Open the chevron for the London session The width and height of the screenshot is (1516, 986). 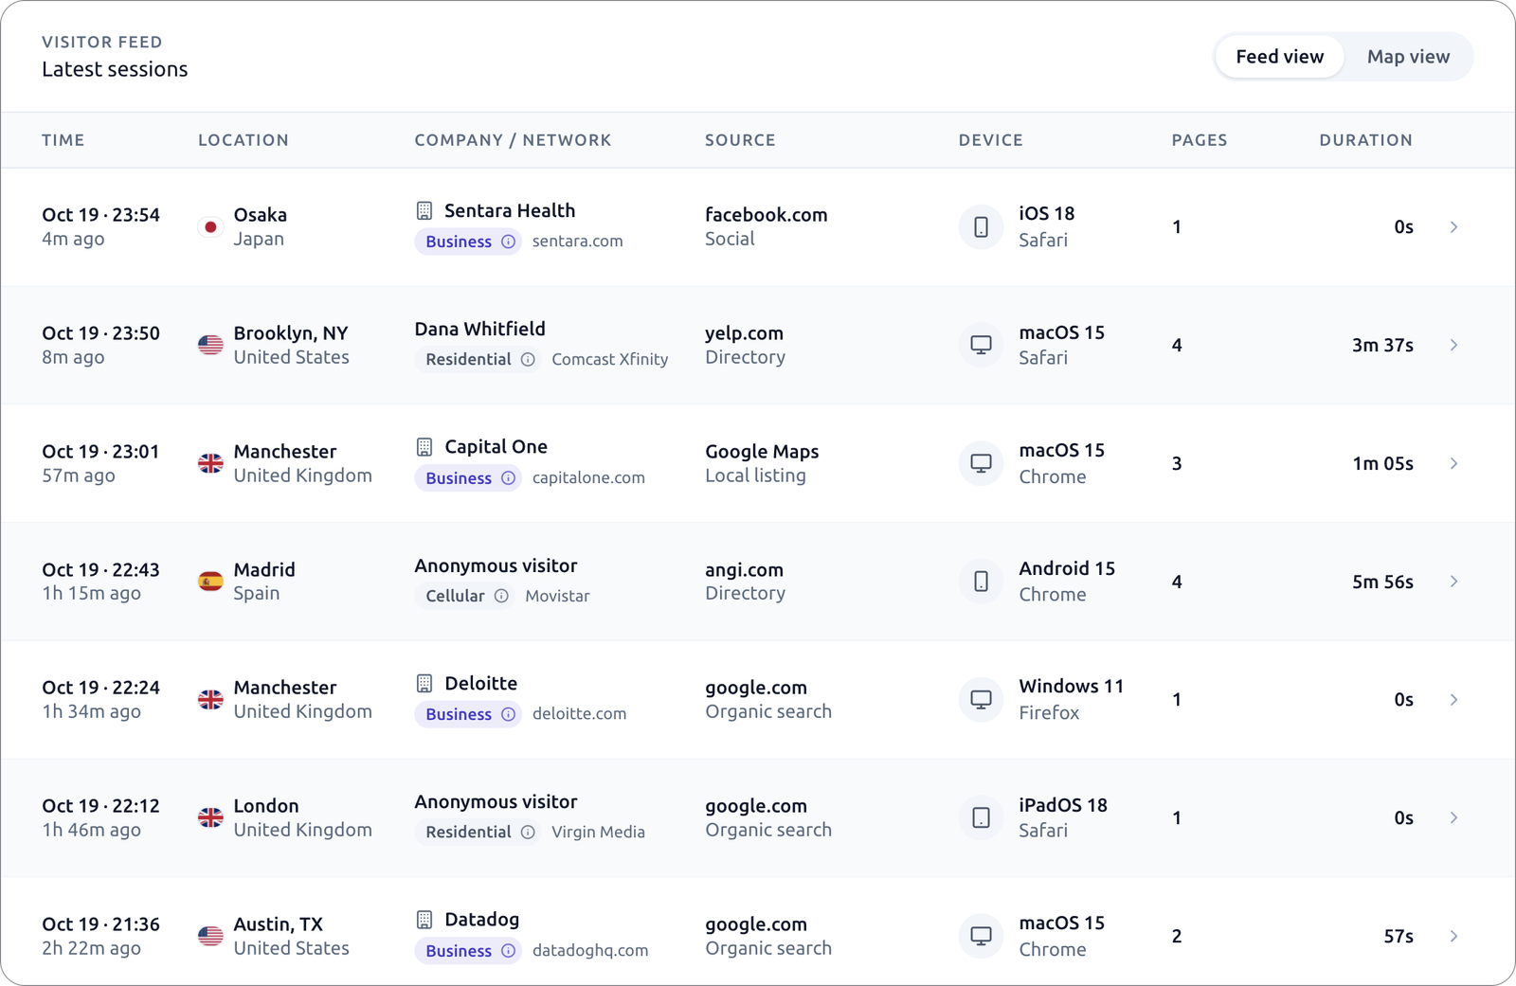[x=1453, y=817]
